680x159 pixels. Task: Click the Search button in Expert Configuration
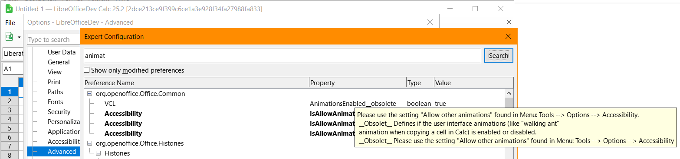(x=499, y=55)
